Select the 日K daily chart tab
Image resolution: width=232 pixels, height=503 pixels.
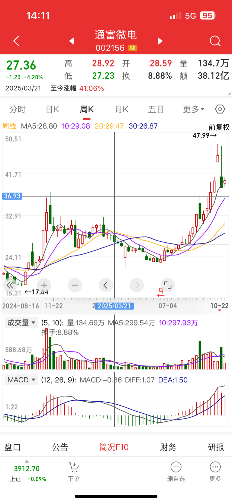[52, 109]
